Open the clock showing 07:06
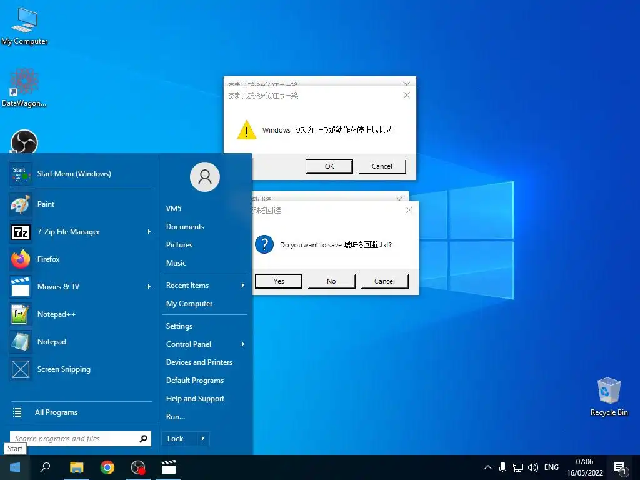640x480 pixels. (584, 467)
